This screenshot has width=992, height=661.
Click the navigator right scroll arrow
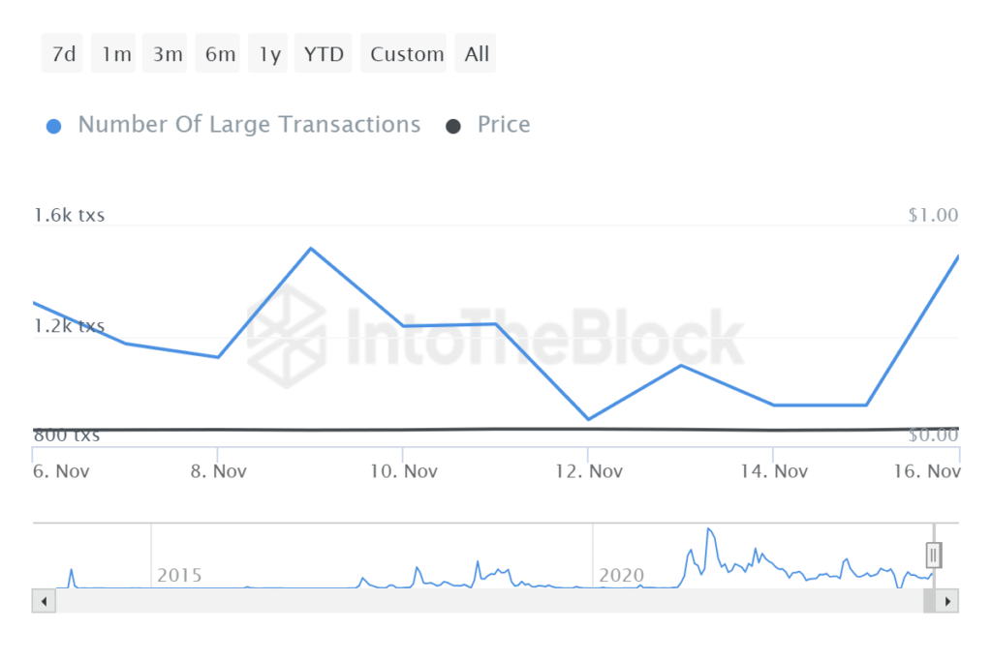click(948, 601)
